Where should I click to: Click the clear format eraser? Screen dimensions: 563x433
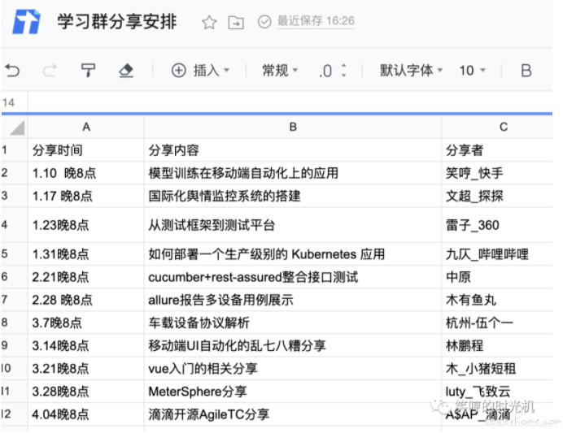126,70
